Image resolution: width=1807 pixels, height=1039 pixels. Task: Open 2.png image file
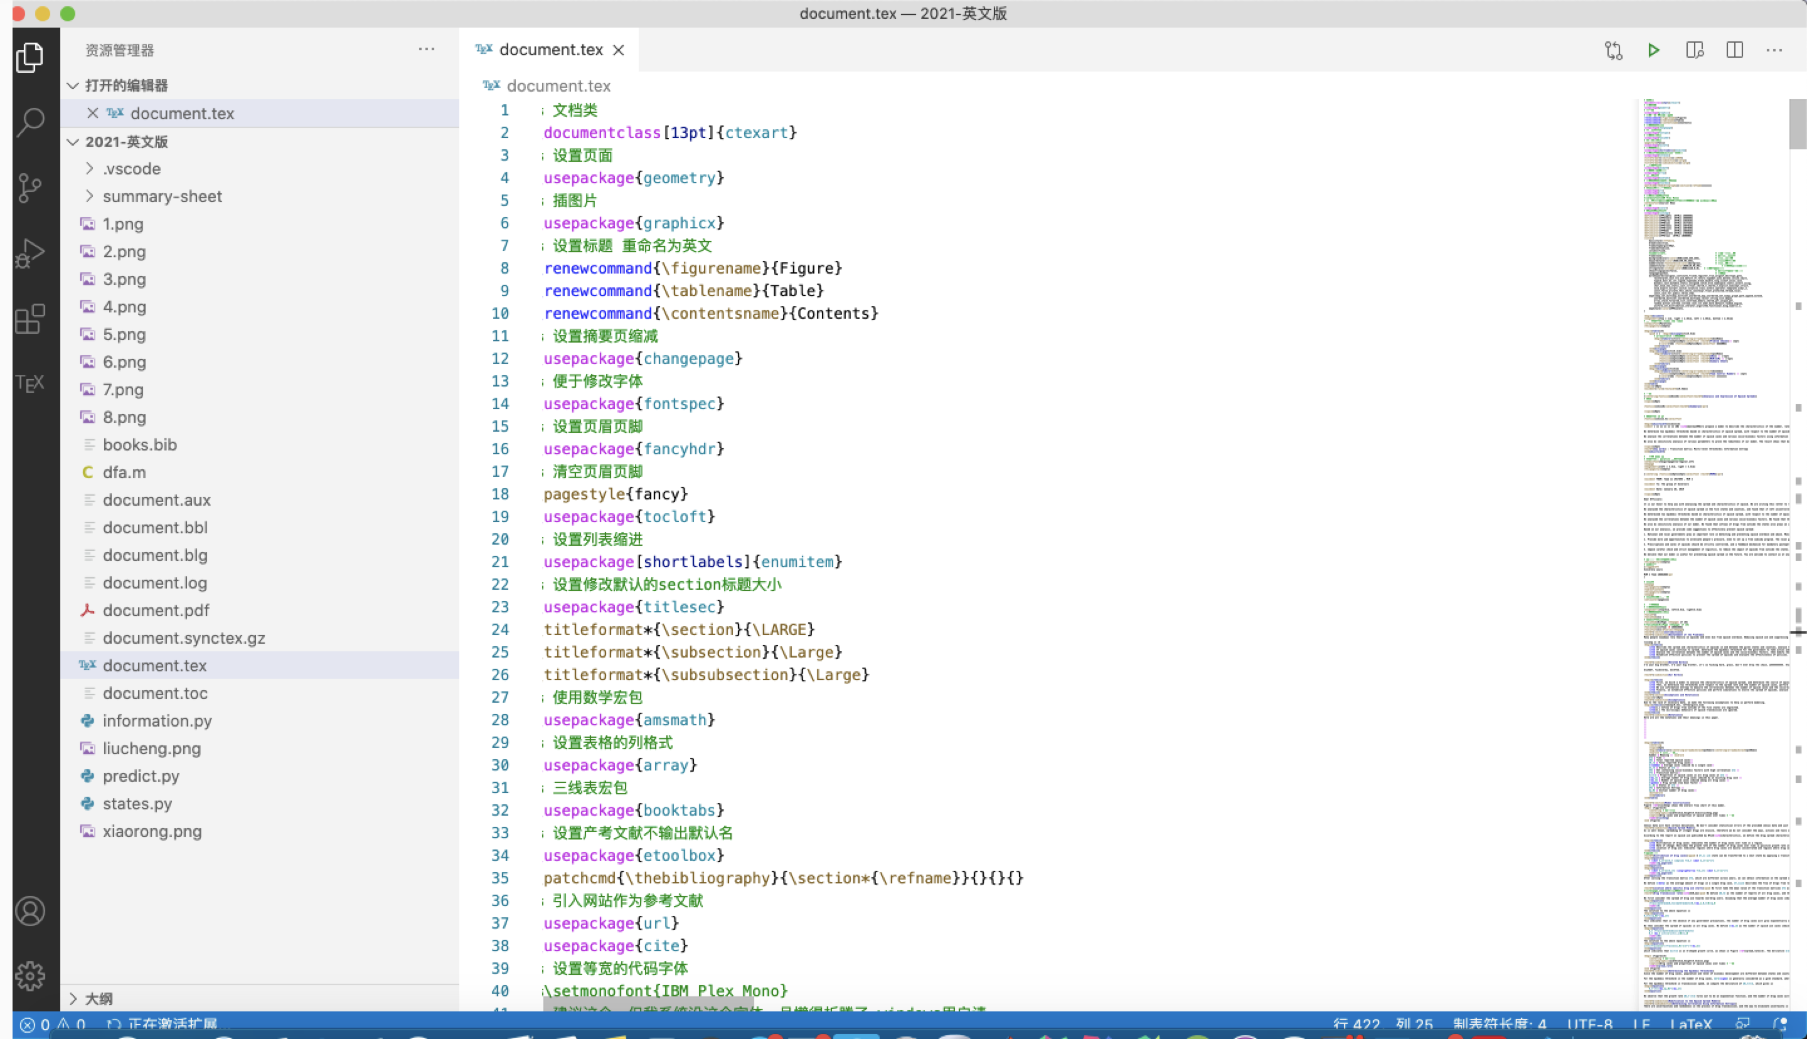point(260,251)
